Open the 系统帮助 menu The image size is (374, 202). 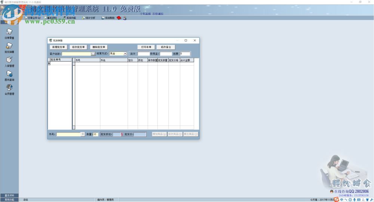click(108, 18)
